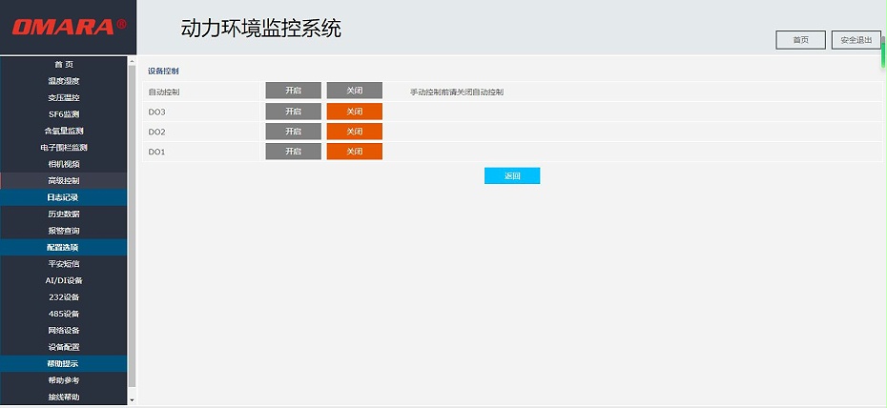Viewport: 887px width, 408px height.
Task: Disable DO2 using orange 关闭 button
Action: click(354, 132)
